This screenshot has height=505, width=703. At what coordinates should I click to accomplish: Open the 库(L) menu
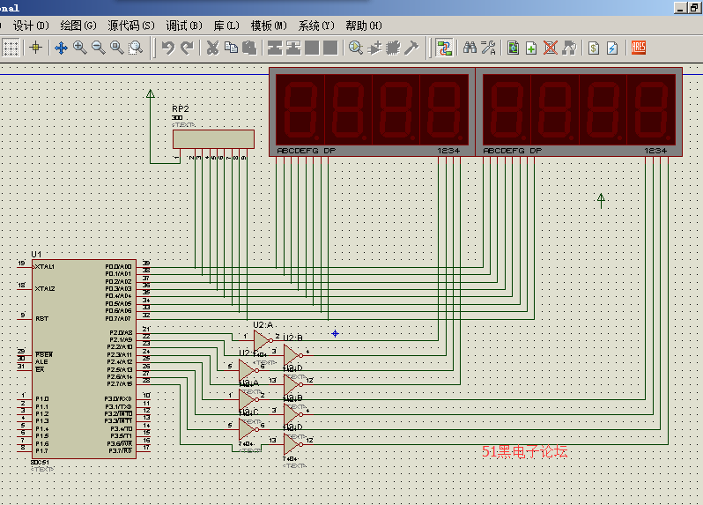pos(226,26)
